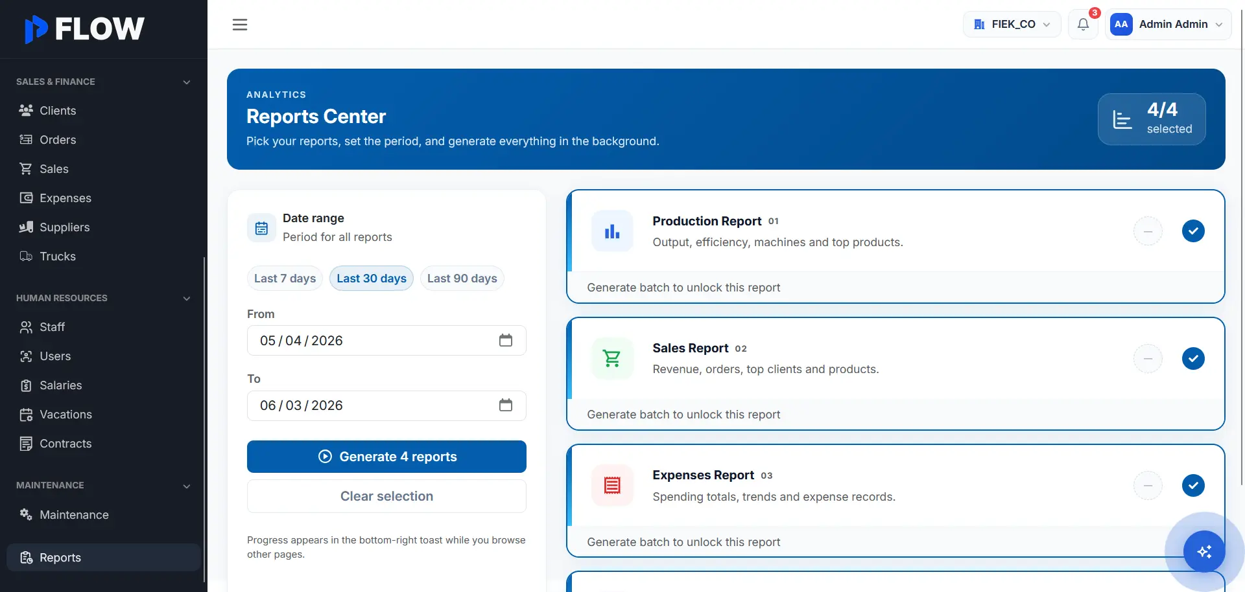The image size is (1245, 592).
Task: Click the Maintenance gears icon
Action: tap(26, 515)
